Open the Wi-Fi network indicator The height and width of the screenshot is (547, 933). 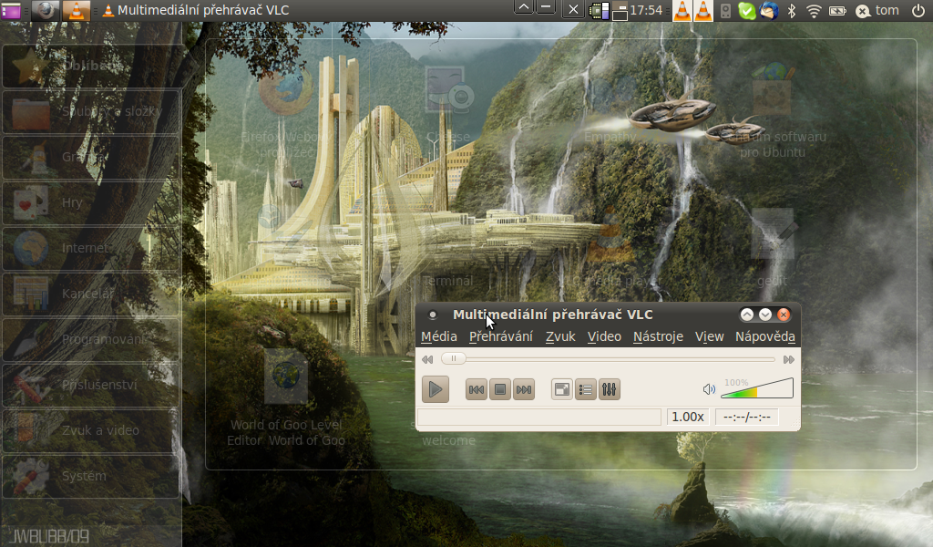coord(814,11)
